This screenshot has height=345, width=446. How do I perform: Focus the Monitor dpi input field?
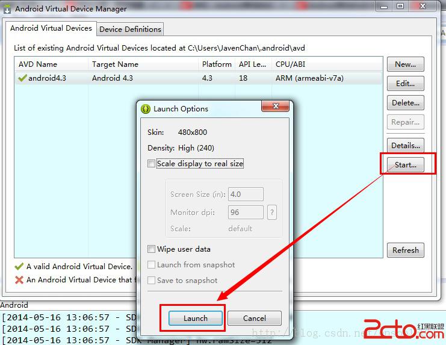[x=246, y=212]
